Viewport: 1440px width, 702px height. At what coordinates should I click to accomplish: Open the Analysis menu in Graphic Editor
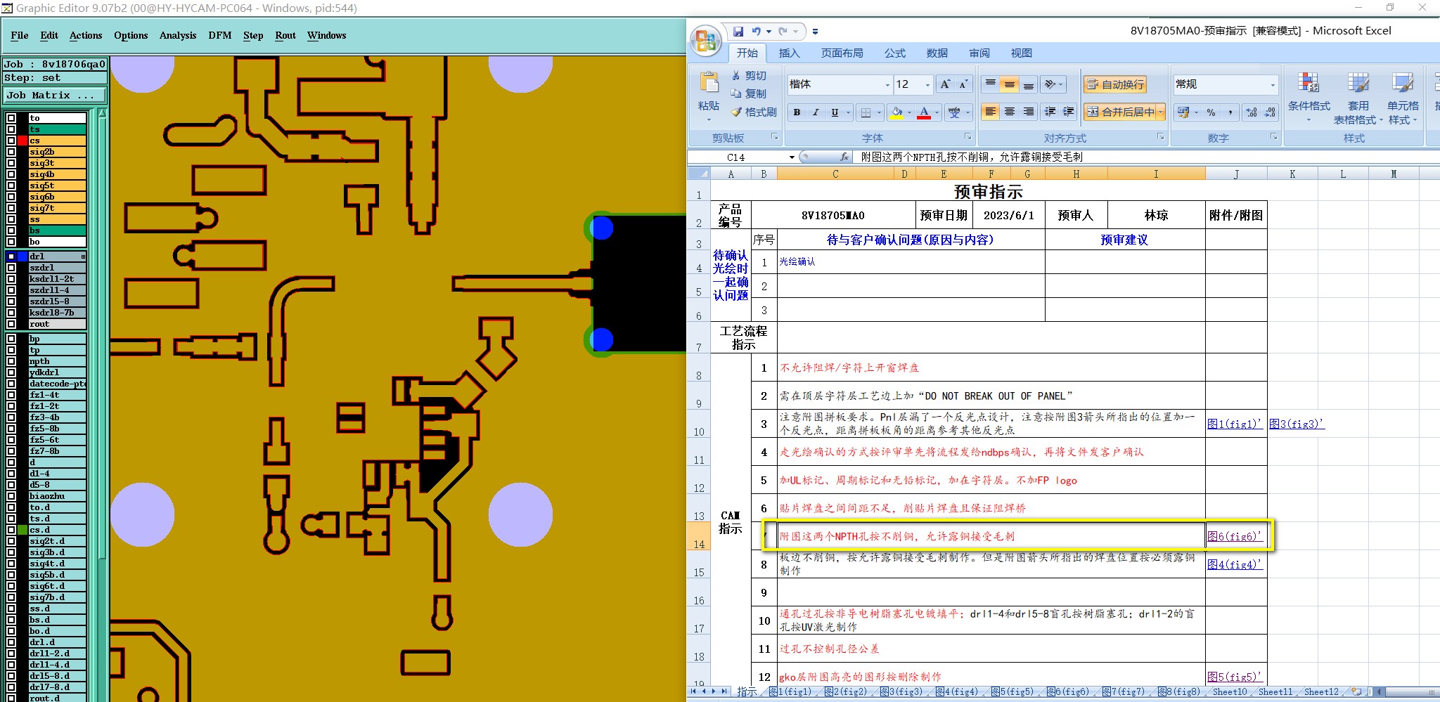pos(178,35)
